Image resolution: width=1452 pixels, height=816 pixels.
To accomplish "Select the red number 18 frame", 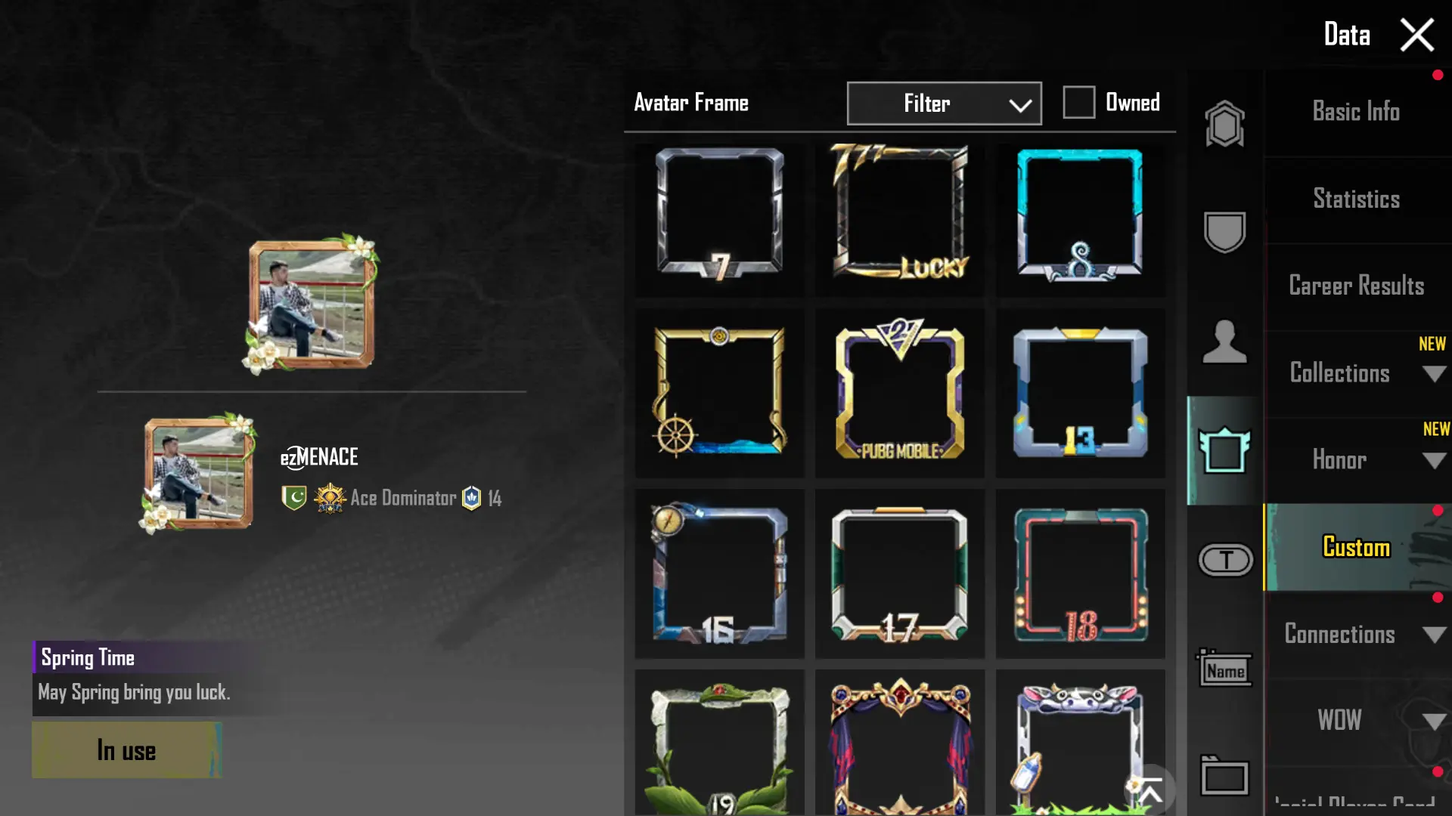I will coord(1080,573).
